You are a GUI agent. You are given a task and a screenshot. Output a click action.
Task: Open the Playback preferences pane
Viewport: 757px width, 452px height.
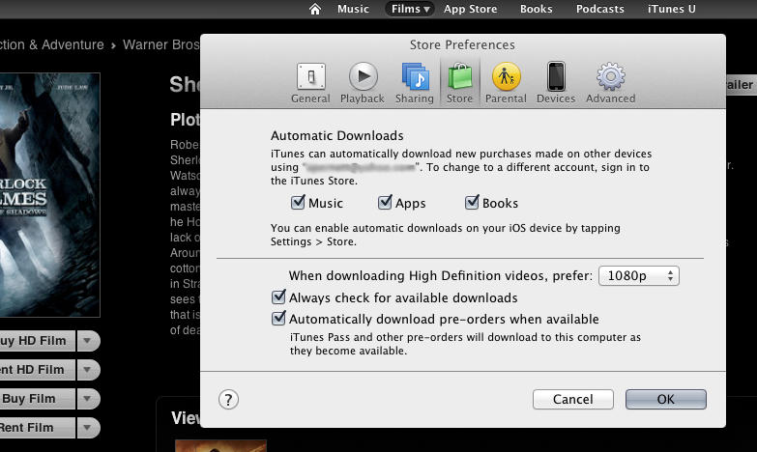click(x=363, y=83)
